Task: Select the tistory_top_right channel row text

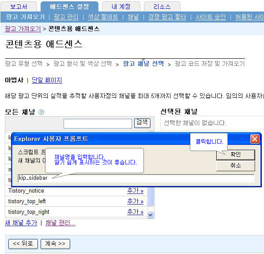Action: click(29, 212)
